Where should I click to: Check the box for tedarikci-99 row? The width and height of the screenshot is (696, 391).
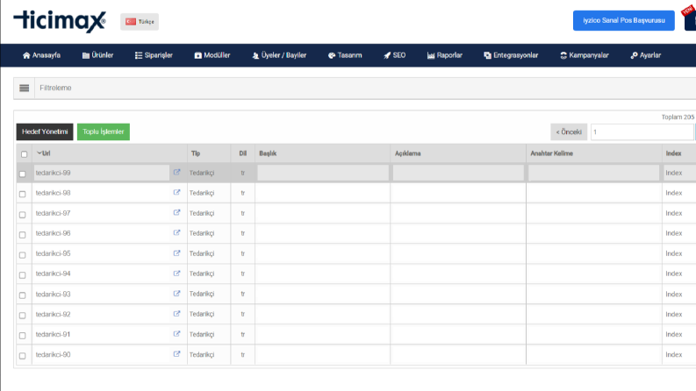click(x=23, y=174)
